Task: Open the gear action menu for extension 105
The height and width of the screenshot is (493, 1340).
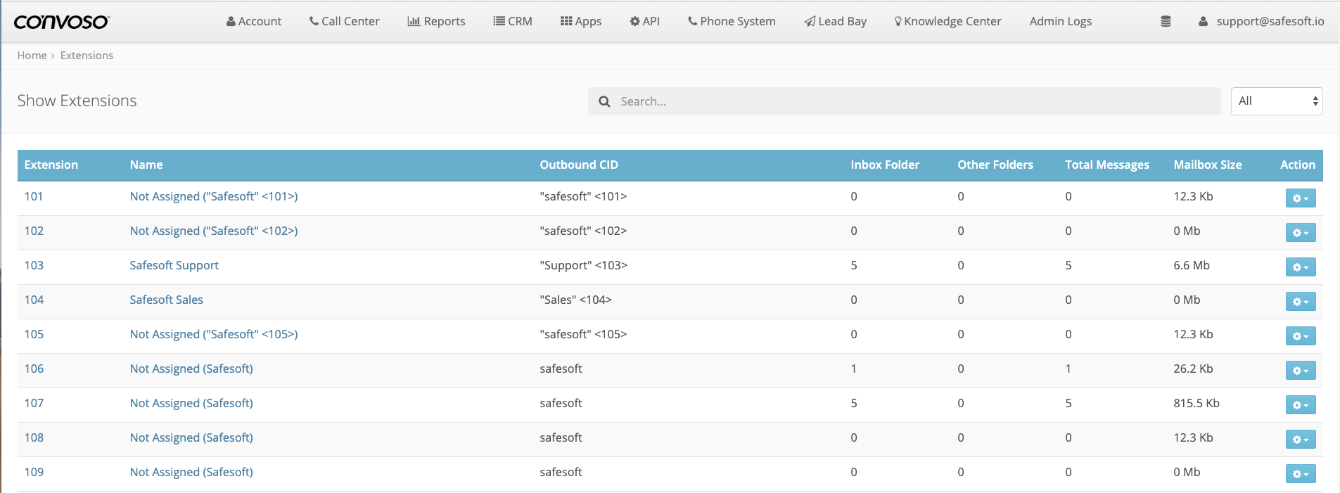Action: click(1301, 336)
